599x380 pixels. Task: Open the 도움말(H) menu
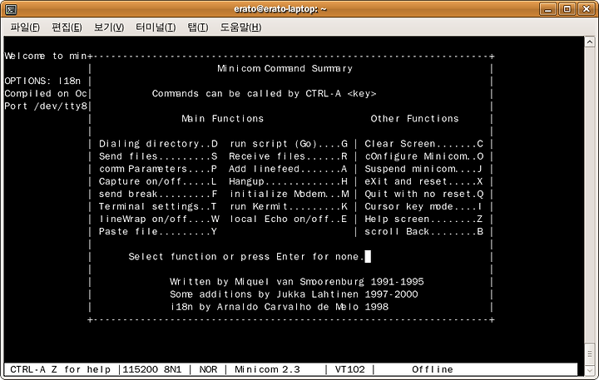click(240, 27)
